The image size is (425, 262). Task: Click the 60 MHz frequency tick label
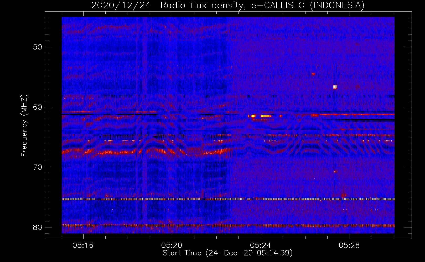38,107
